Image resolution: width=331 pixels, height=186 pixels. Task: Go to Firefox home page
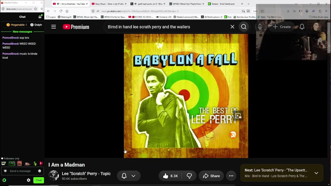click(x=67, y=11)
